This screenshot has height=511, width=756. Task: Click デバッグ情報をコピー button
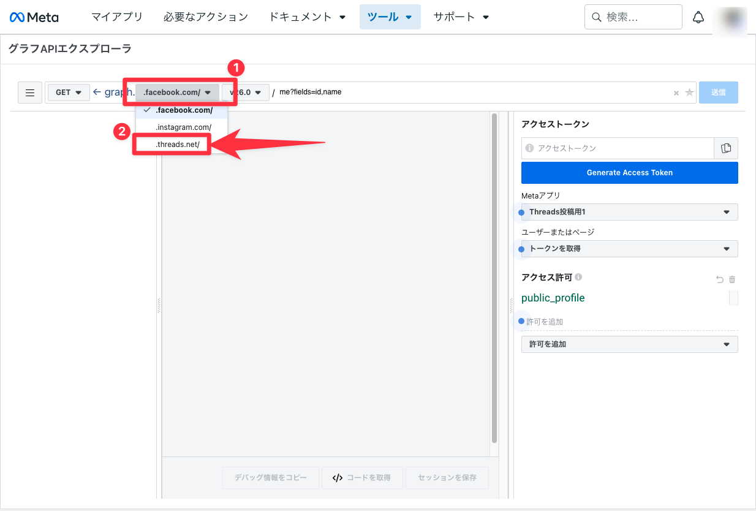[x=271, y=478]
